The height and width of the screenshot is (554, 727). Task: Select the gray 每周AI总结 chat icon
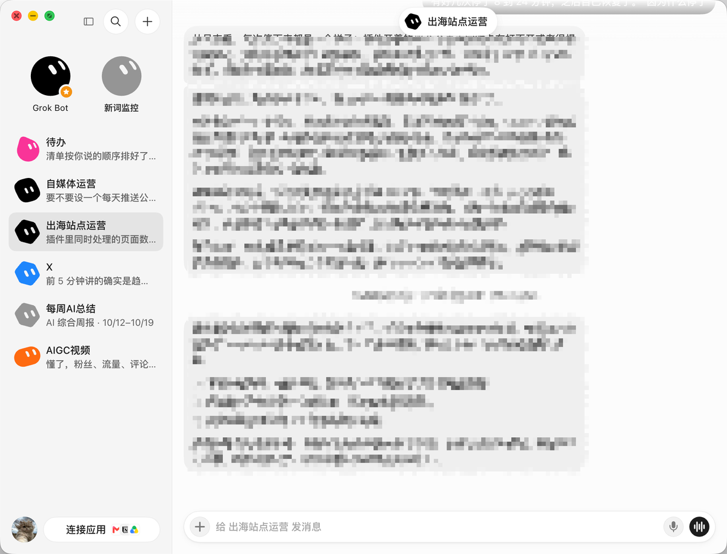pos(27,315)
